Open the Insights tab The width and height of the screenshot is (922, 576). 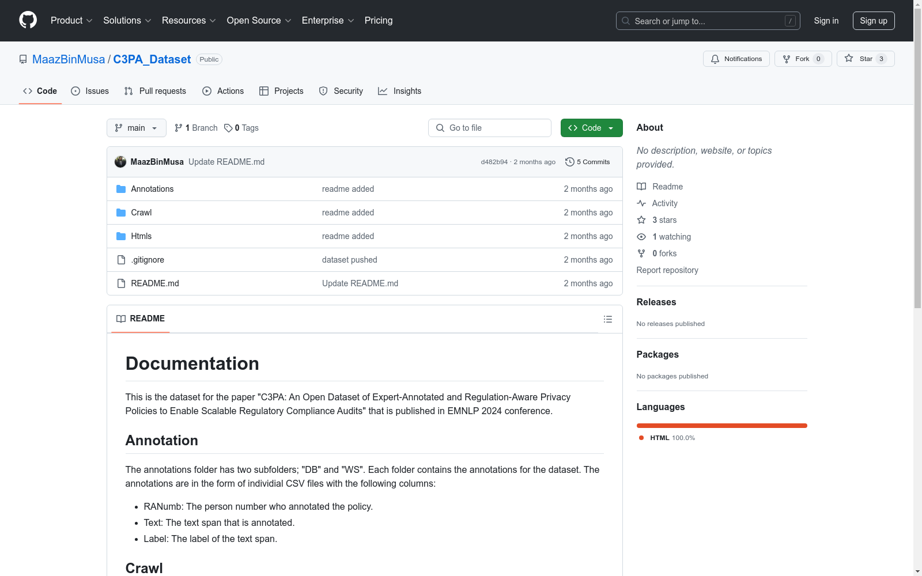[x=400, y=91]
